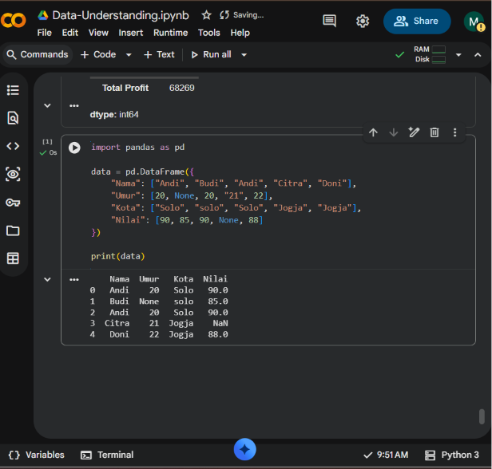Collapse the header with the up chevron

click(x=478, y=55)
